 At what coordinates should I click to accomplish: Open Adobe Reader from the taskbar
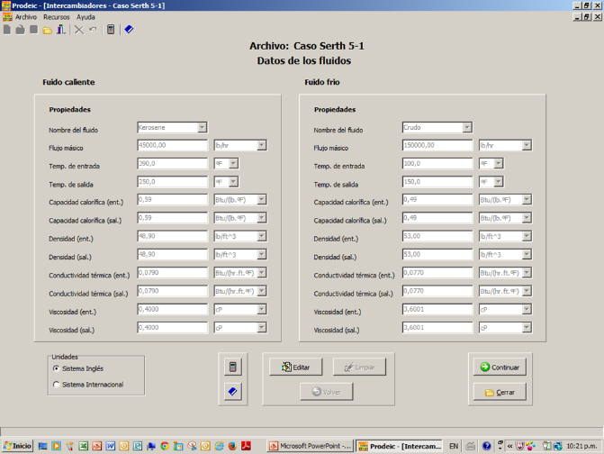click(x=246, y=446)
